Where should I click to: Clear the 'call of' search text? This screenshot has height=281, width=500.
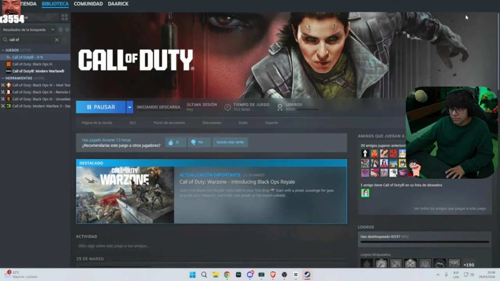click(x=57, y=40)
